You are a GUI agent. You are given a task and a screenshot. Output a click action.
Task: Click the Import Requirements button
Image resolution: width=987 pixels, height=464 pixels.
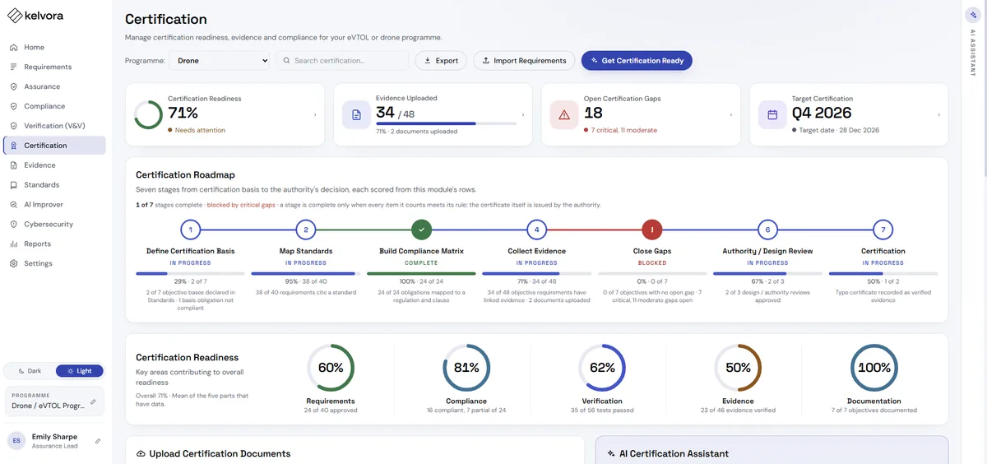coord(524,60)
